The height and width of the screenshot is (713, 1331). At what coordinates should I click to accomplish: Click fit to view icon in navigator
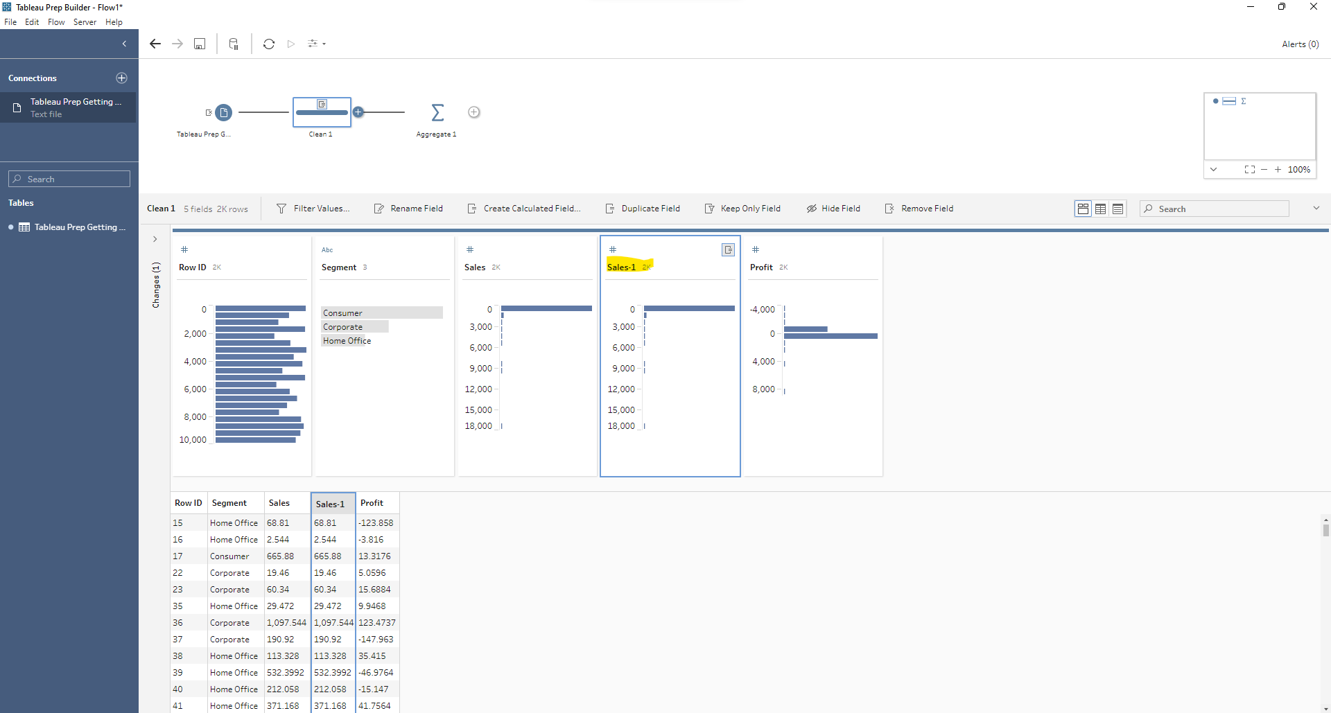pyautogui.click(x=1249, y=169)
